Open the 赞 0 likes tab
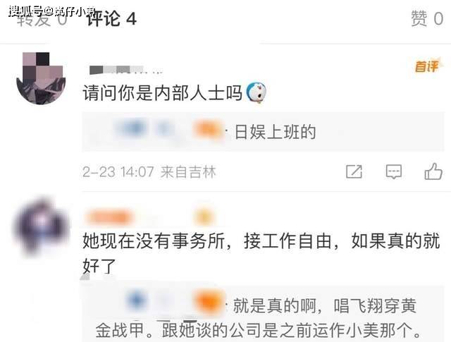The height and width of the screenshot is (342, 451). click(x=427, y=19)
